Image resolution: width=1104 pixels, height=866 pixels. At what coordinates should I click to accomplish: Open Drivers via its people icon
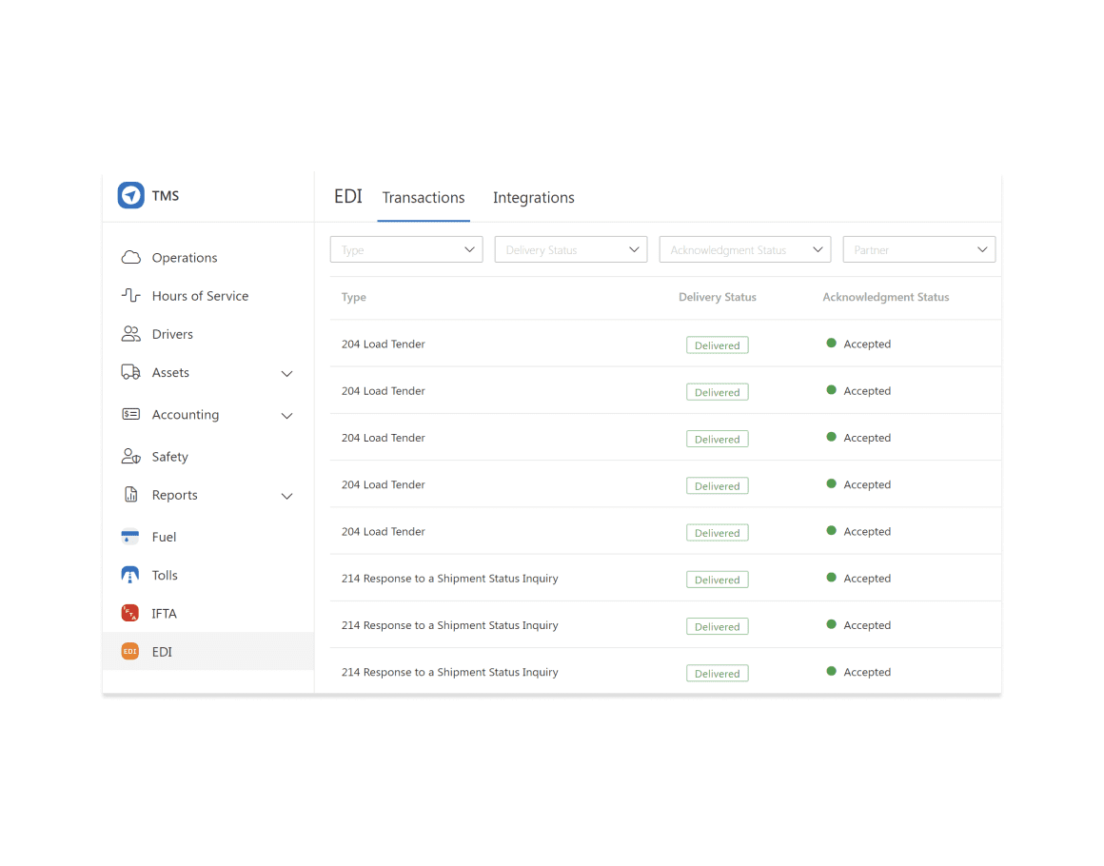pyautogui.click(x=130, y=333)
